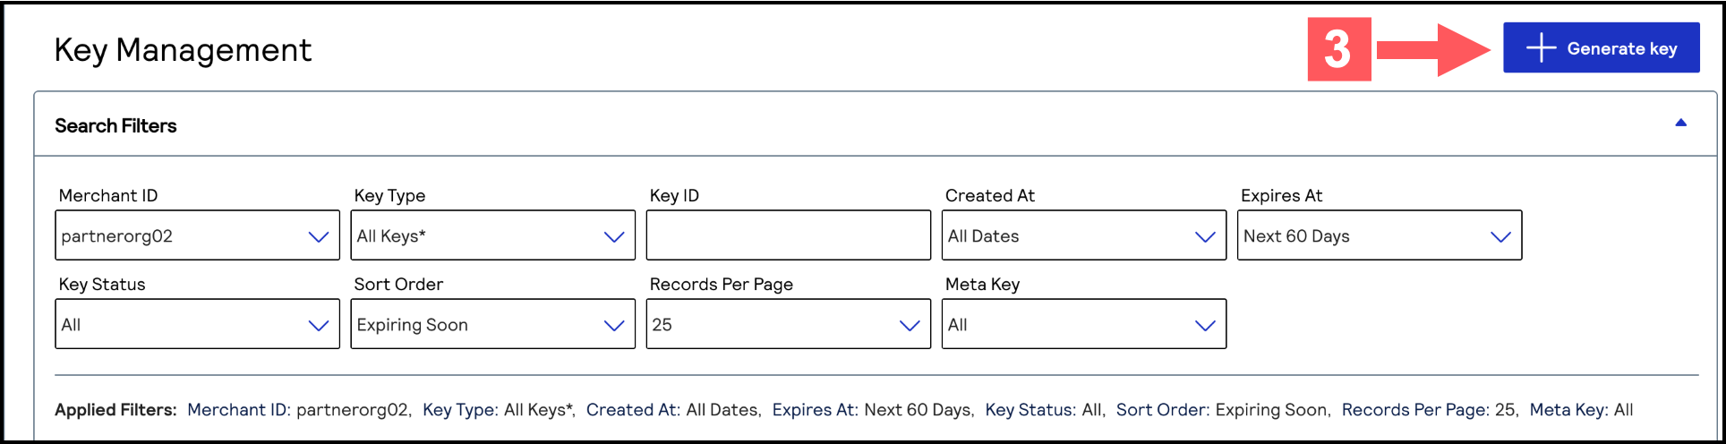
Task: Click the Created At chevron arrow
Action: (1205, 236)
